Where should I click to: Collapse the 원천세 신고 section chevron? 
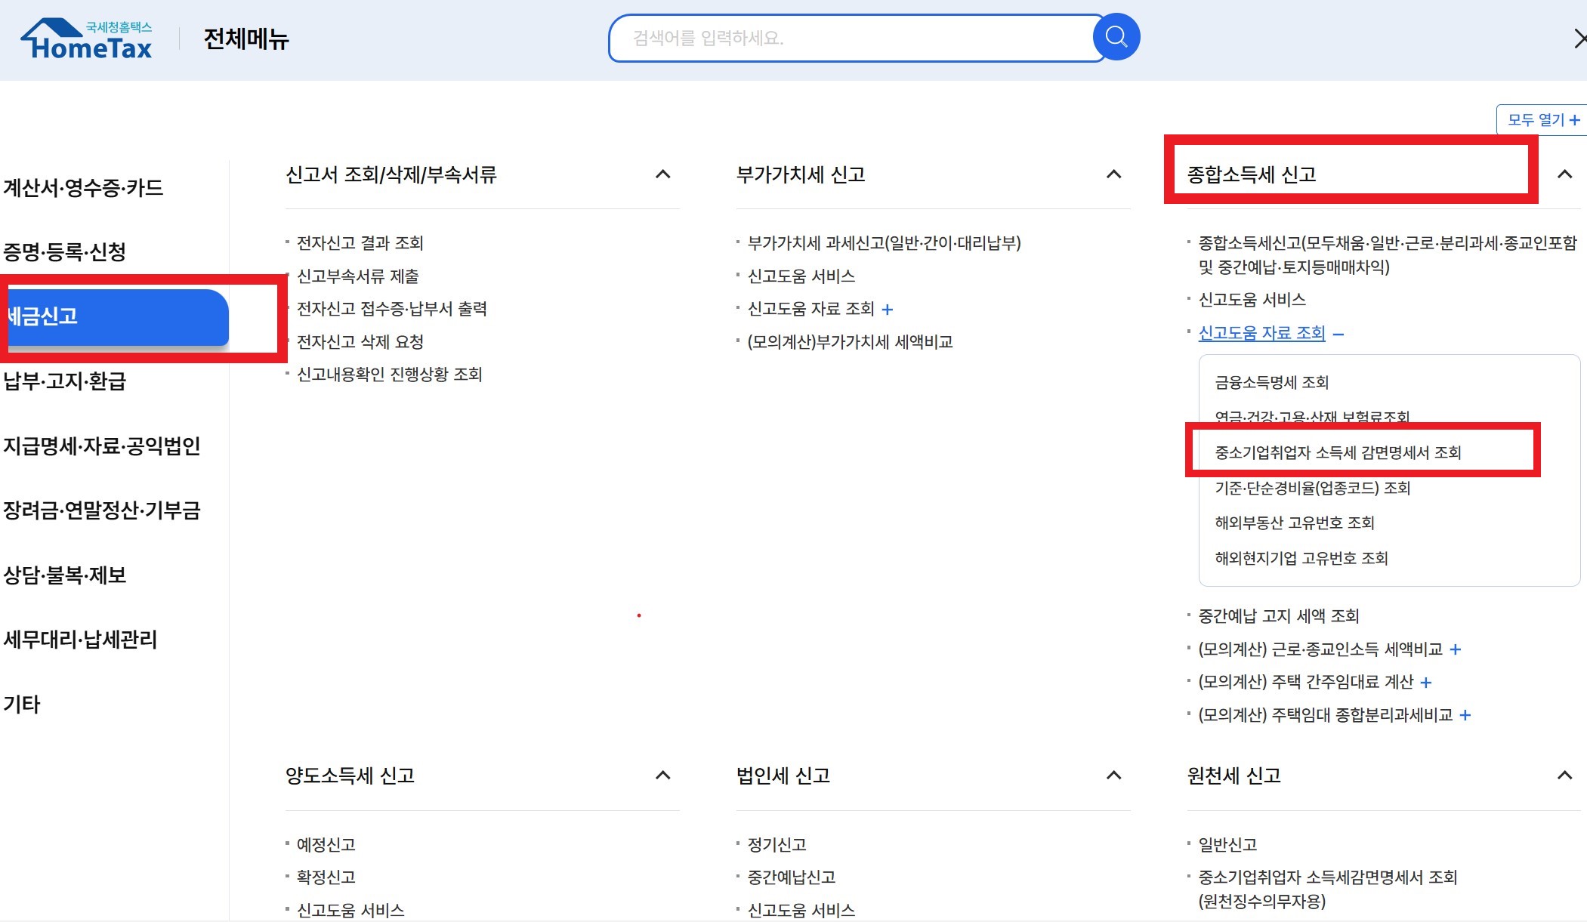pyautogui.click(x=1564, y=776)
